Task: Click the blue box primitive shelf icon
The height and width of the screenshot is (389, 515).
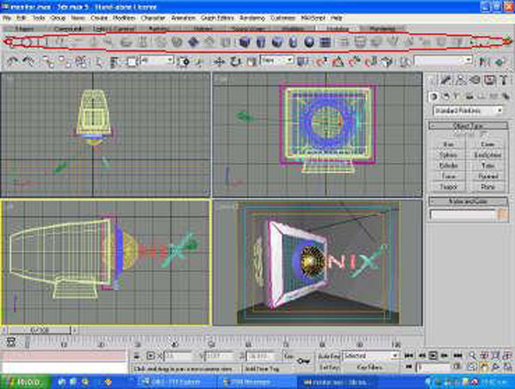Action: 245,42
